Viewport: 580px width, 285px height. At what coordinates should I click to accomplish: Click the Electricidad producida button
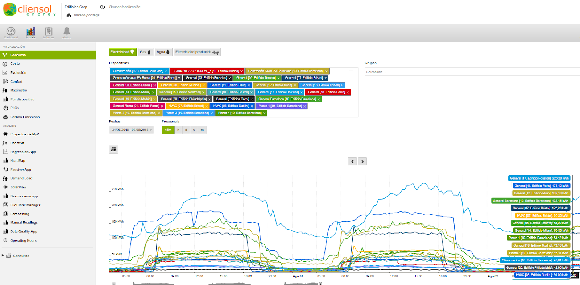point(197,52)
